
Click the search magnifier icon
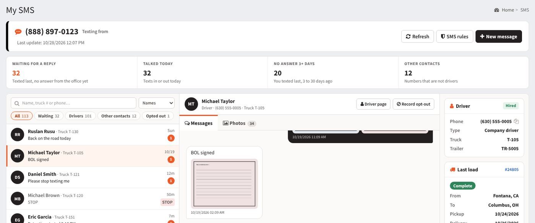pyautogui.click(x=17, y=103)
